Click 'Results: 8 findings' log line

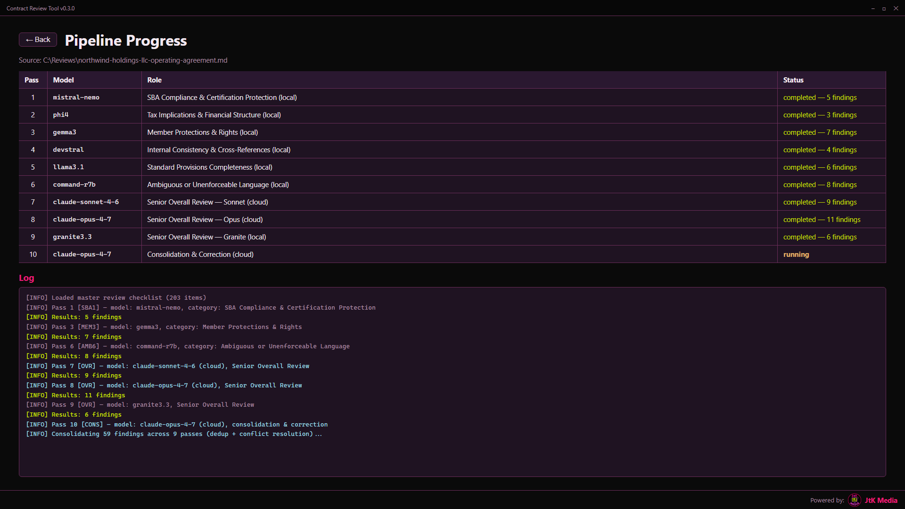click(74, 356)
